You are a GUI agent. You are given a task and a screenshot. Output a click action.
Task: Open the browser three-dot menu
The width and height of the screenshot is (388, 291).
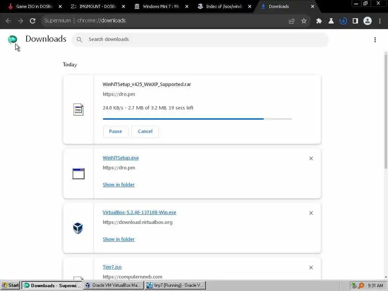click(380, 21)
